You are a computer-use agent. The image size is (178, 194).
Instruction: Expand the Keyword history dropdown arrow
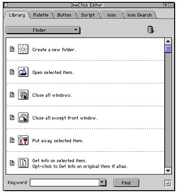pyautogui.click(x=102, y=183)
